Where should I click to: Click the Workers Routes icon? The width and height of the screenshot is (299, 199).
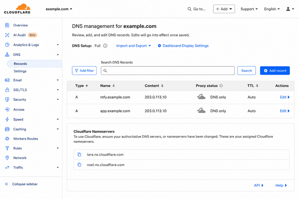[x=7, y=139]
